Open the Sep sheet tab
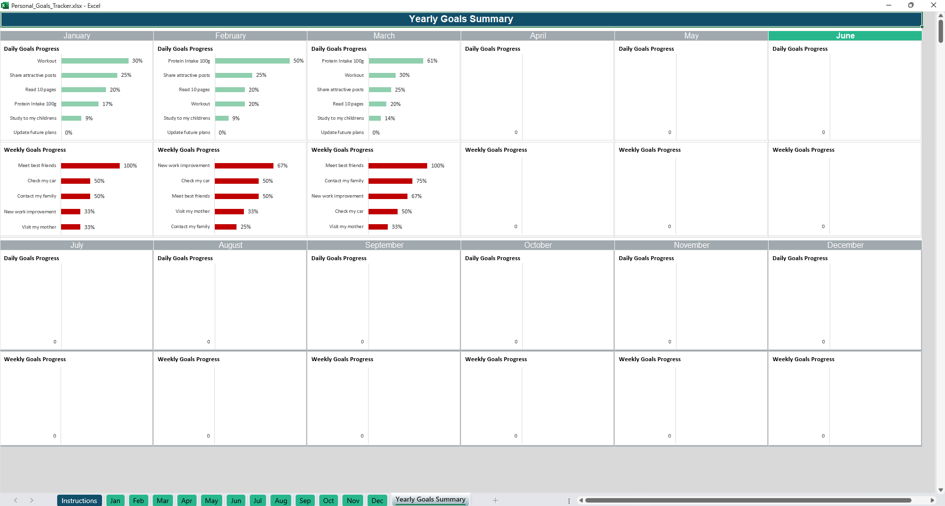This screenshot has height=506, width=945. coord(305,501)
